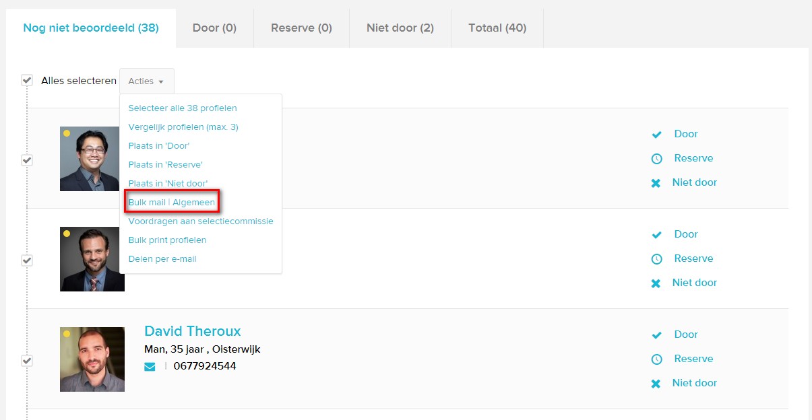Click the X Niet door icon for David Theroux

[x=656, y=384]
